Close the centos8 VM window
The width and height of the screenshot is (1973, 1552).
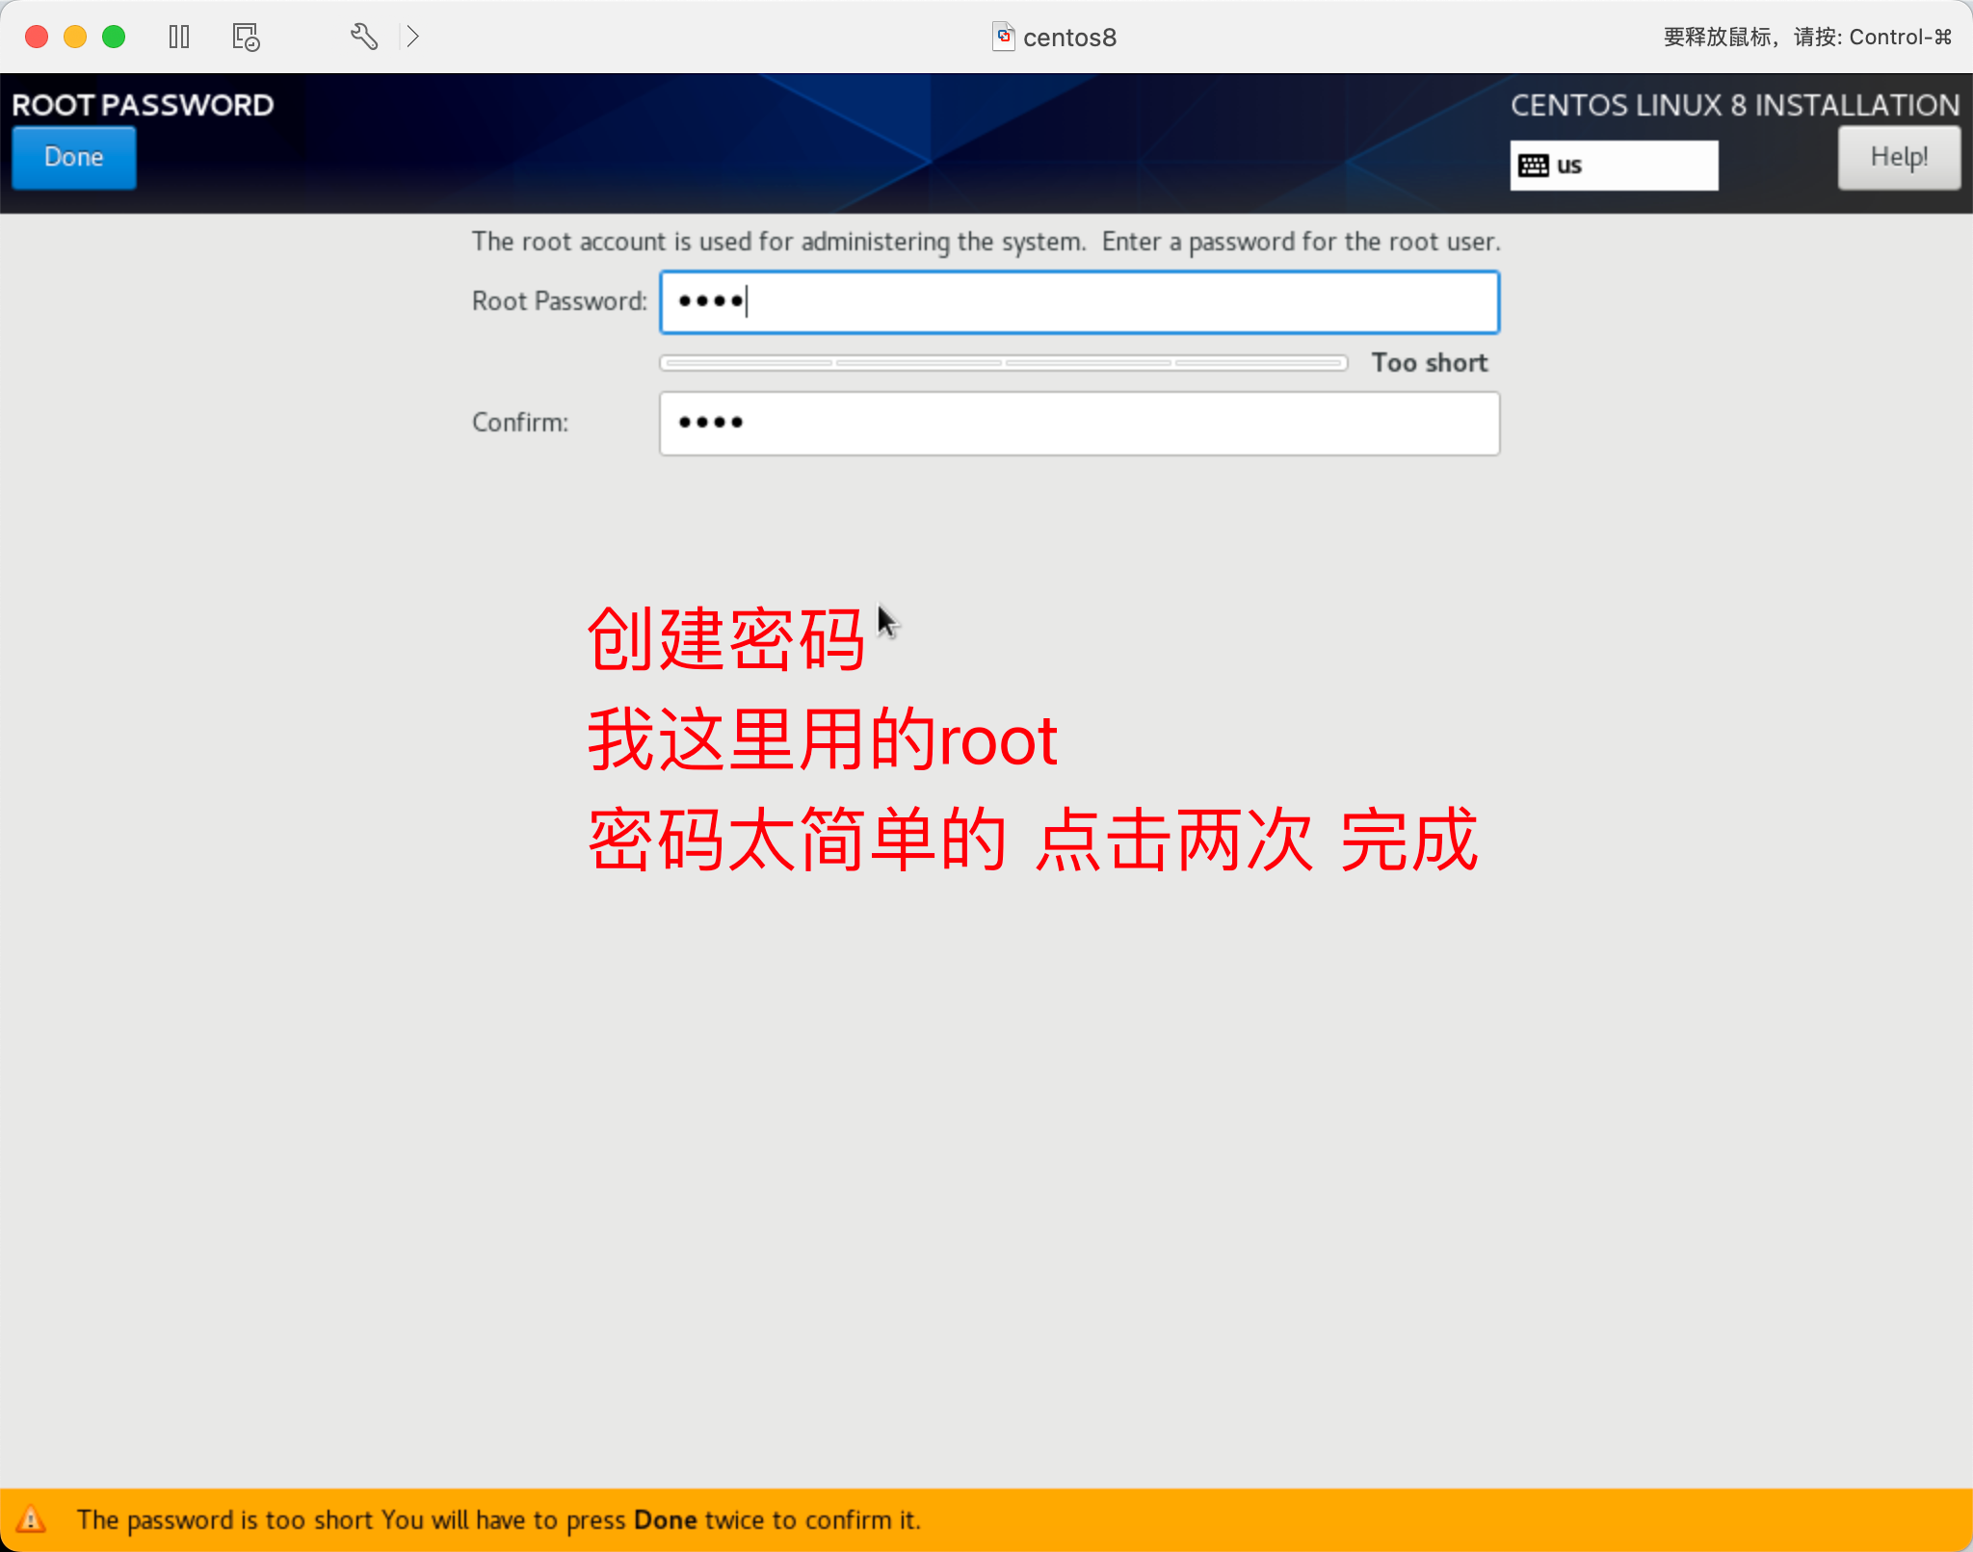(37, 37)
